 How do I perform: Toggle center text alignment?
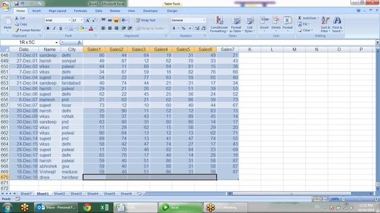click(110, 28)
